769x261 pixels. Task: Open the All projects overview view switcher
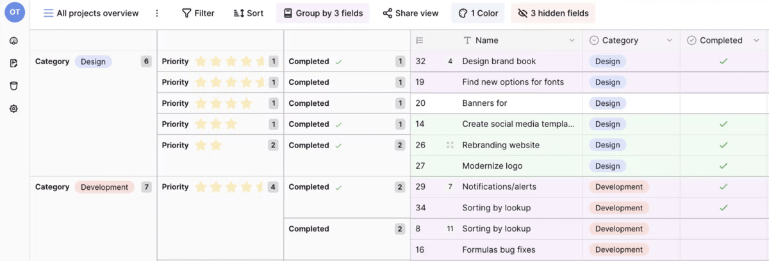pyautogui.click(x=91, y=13)
